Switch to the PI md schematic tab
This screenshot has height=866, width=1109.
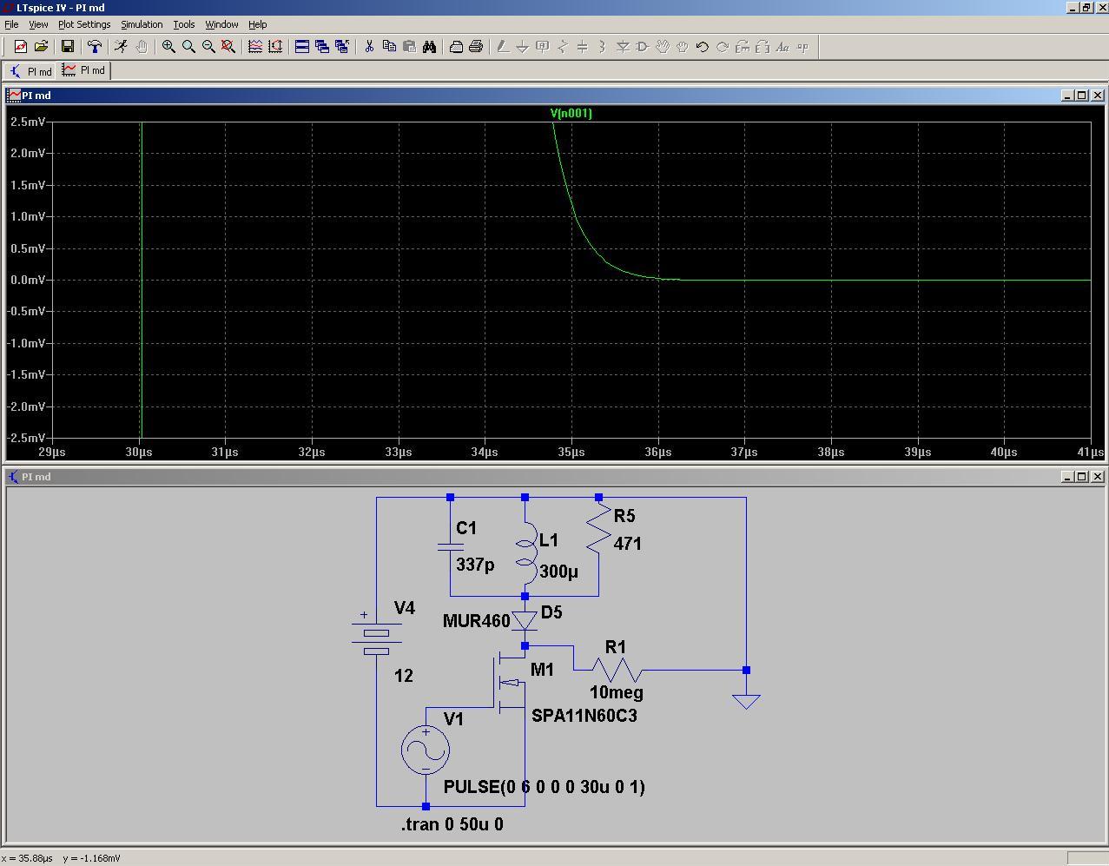30,71
